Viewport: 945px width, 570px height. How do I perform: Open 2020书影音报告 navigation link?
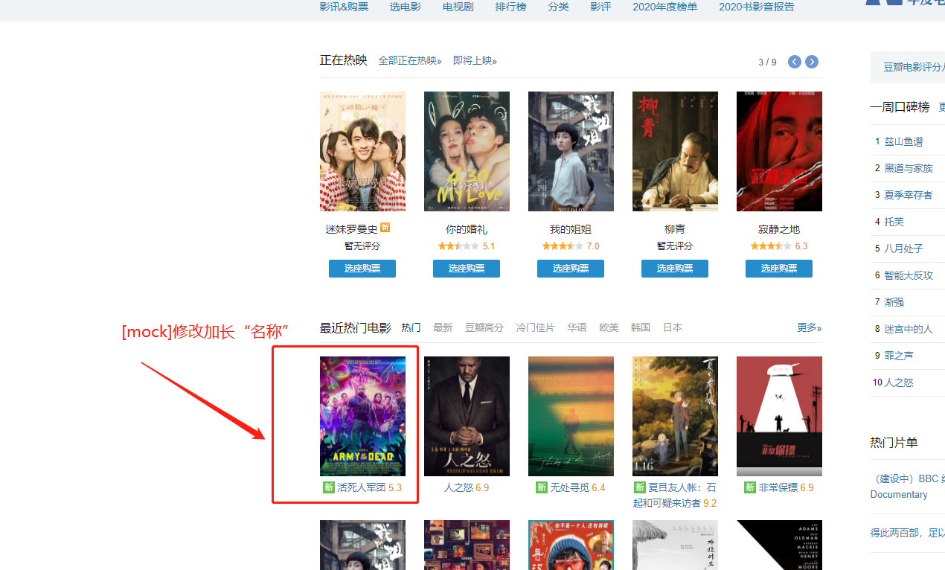click(756, 7)
